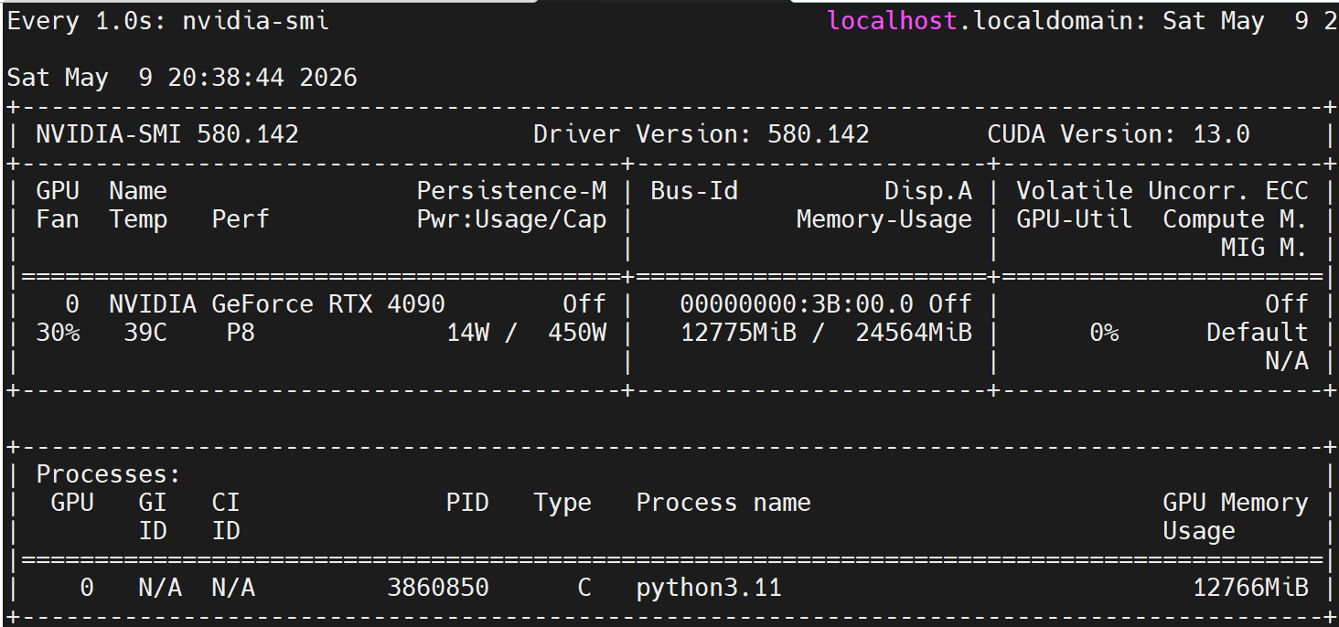Click the P8 performance state
1339x627 pixels.
click(x=241, y=333)
